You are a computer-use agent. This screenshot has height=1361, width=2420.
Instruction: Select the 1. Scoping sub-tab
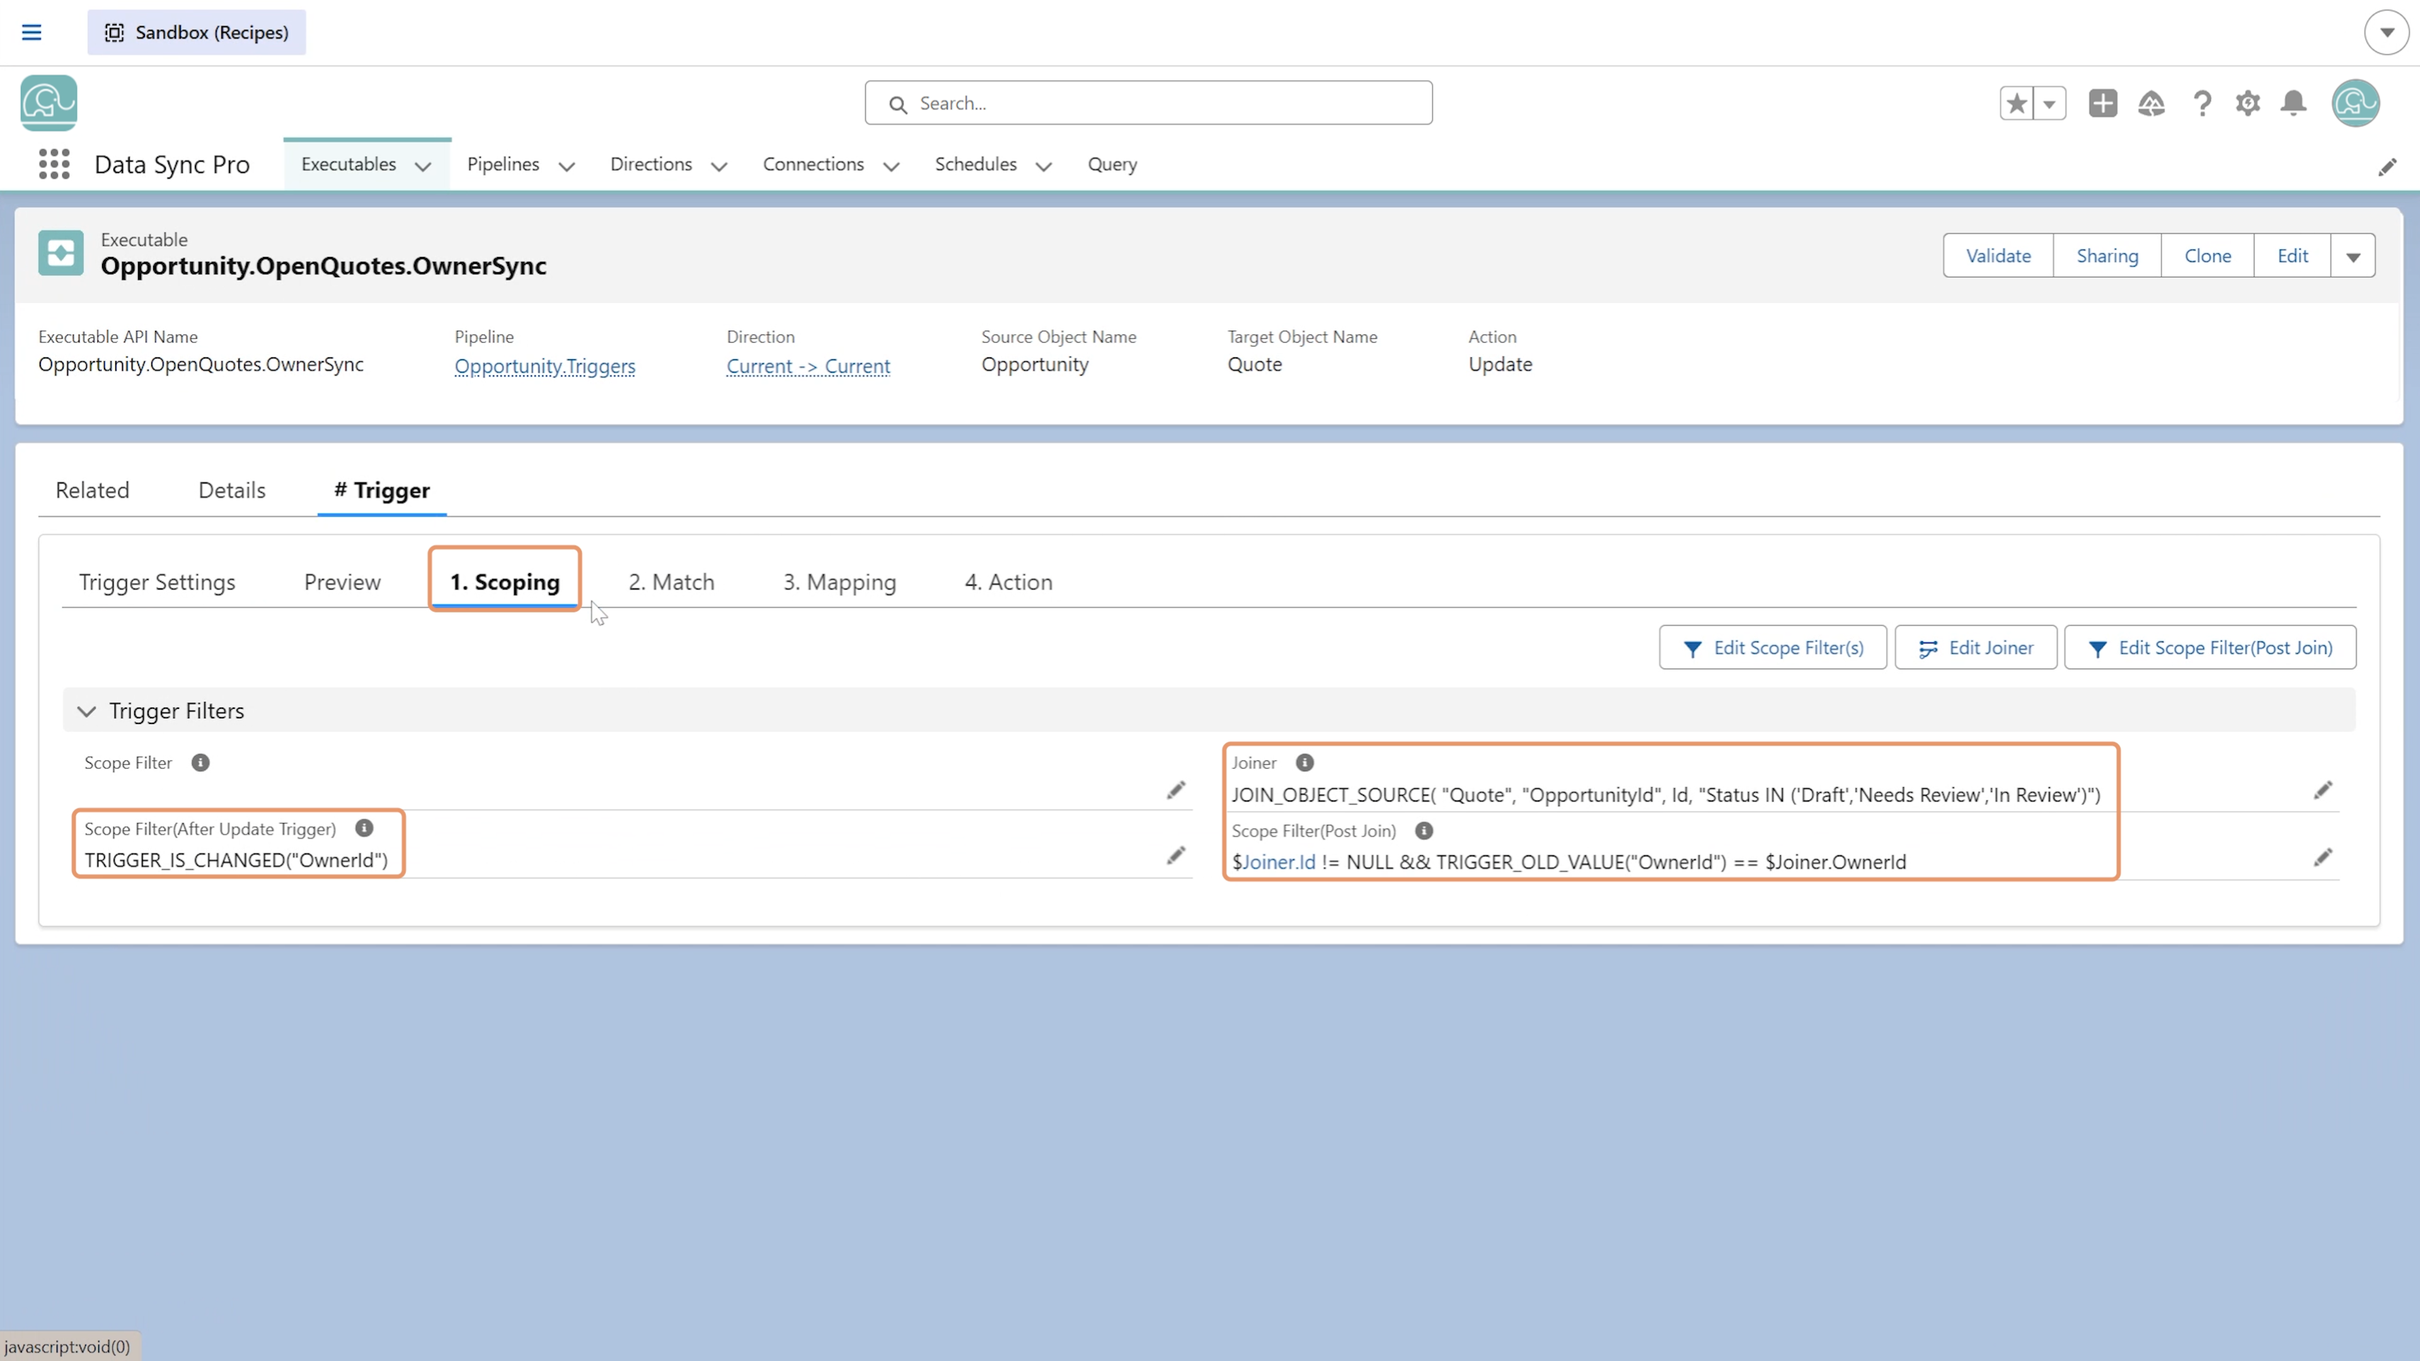coord(504,582)
